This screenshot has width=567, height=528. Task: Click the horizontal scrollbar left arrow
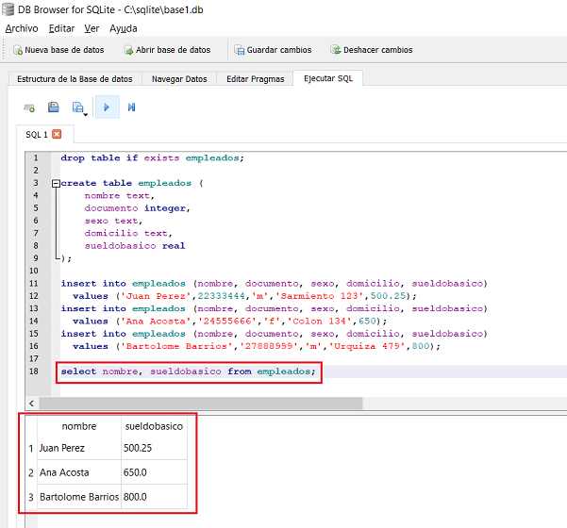(32, 403)
